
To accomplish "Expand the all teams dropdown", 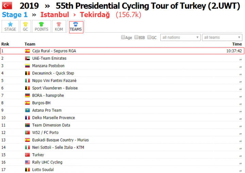I will point(222,37).
